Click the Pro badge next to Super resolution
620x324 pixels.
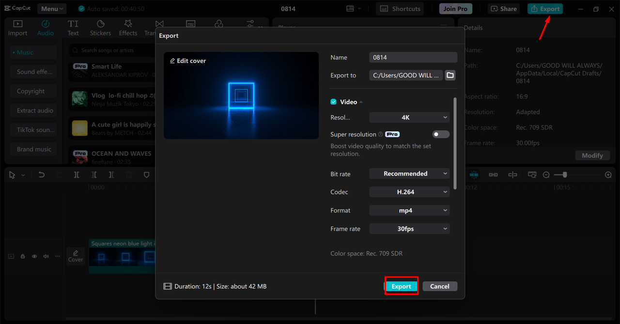pyautogui.click(x=392, y=134)
